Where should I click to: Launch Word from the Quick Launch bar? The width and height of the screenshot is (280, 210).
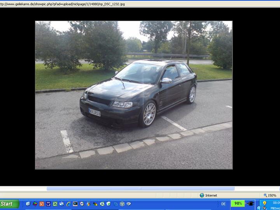[48, 204]
